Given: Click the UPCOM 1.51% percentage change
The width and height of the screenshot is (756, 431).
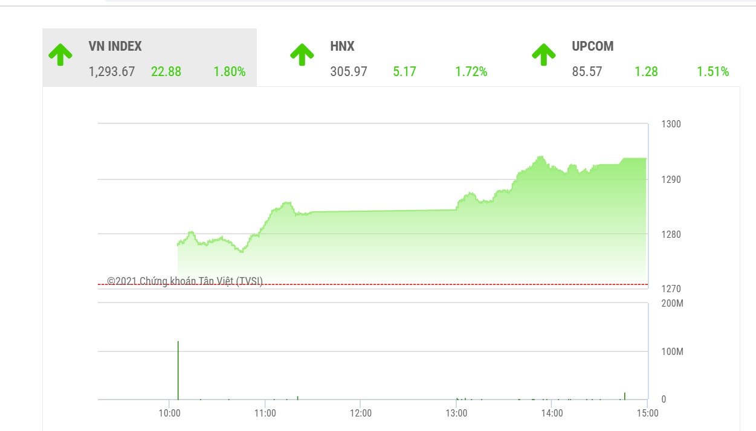Looking at the screenshot, I should coord(712,72).
